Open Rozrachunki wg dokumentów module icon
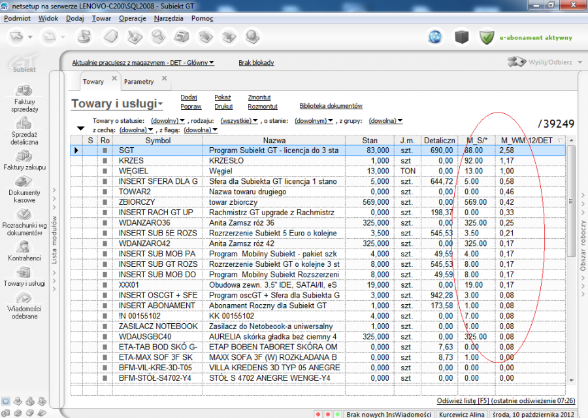Viewport: 588px width, 418px height. [24, 214]
